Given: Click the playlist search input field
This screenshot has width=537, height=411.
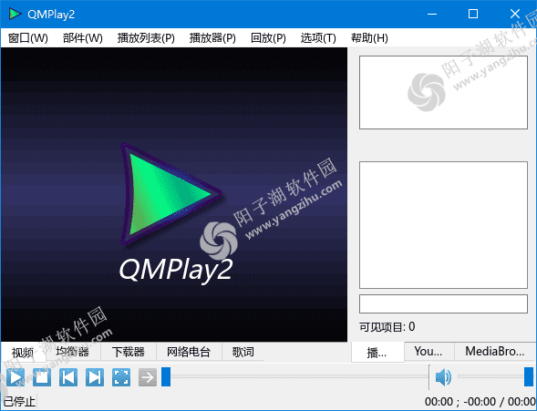Looking at the screenshot, I should click(x=443, y=303).
